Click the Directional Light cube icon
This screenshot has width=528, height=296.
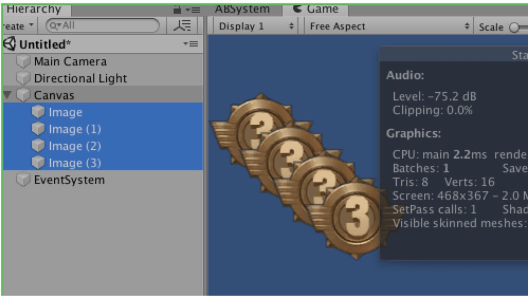click(x=23, y=78)
